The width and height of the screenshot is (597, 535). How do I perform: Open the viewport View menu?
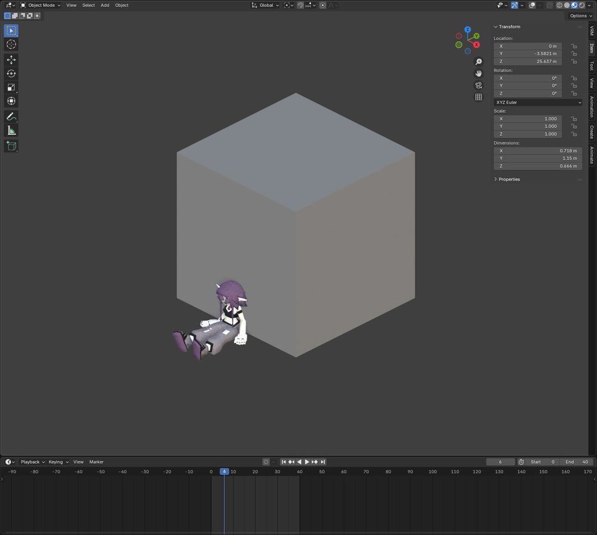pyautogui.click(x=71, y=5)
